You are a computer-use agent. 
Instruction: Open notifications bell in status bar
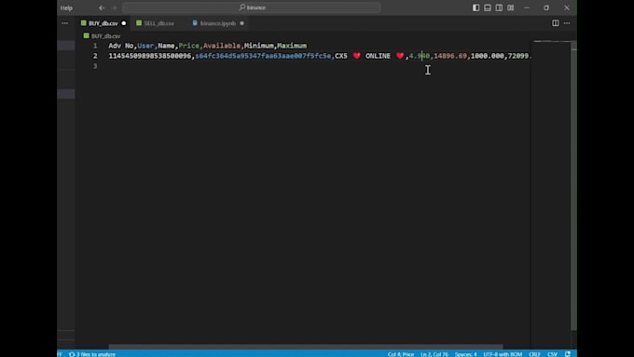tap(568, 354)
